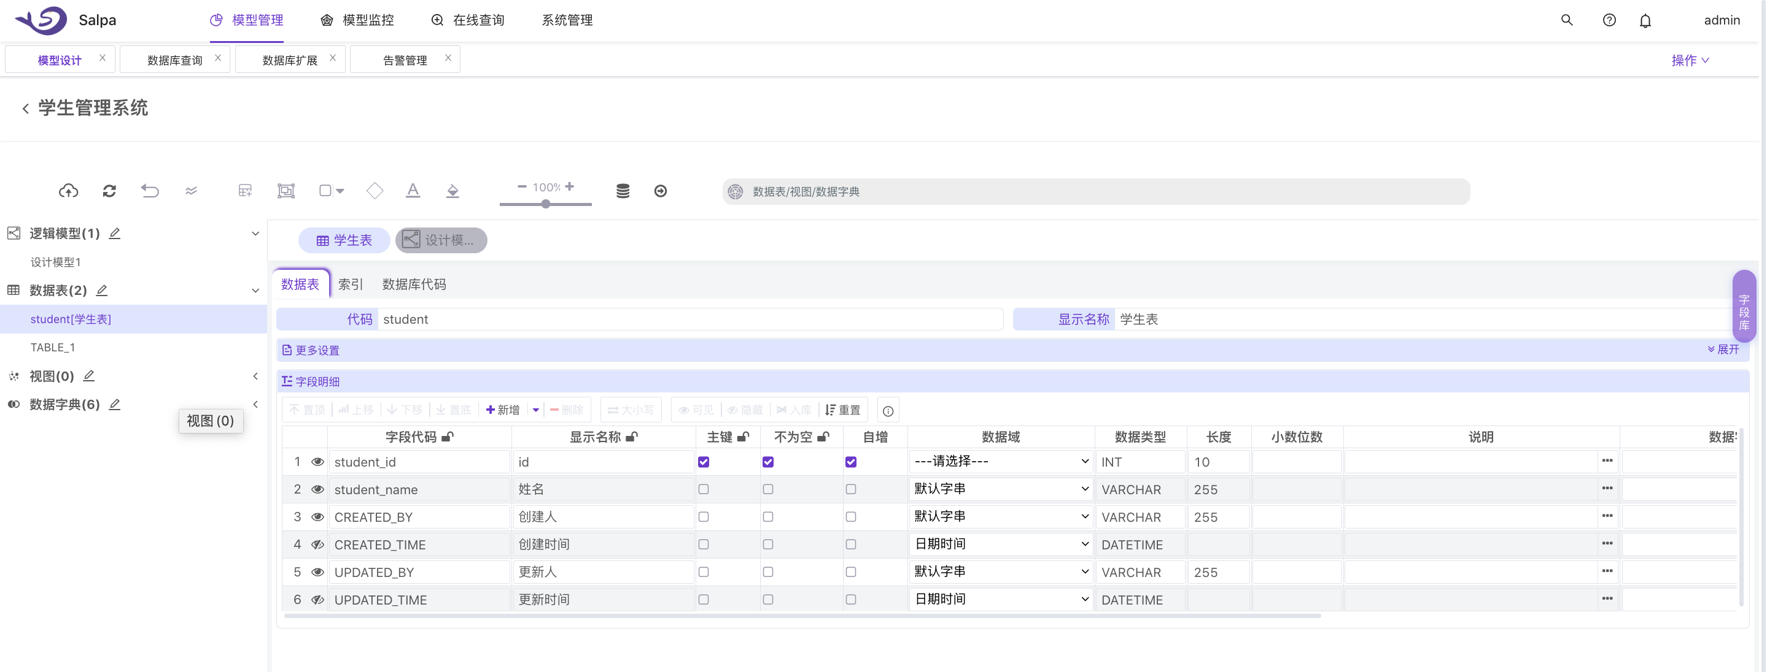Viewport: 1767px width, 672px height.
Task: Click the zoom in plus icon
Action: pos(569,186)
